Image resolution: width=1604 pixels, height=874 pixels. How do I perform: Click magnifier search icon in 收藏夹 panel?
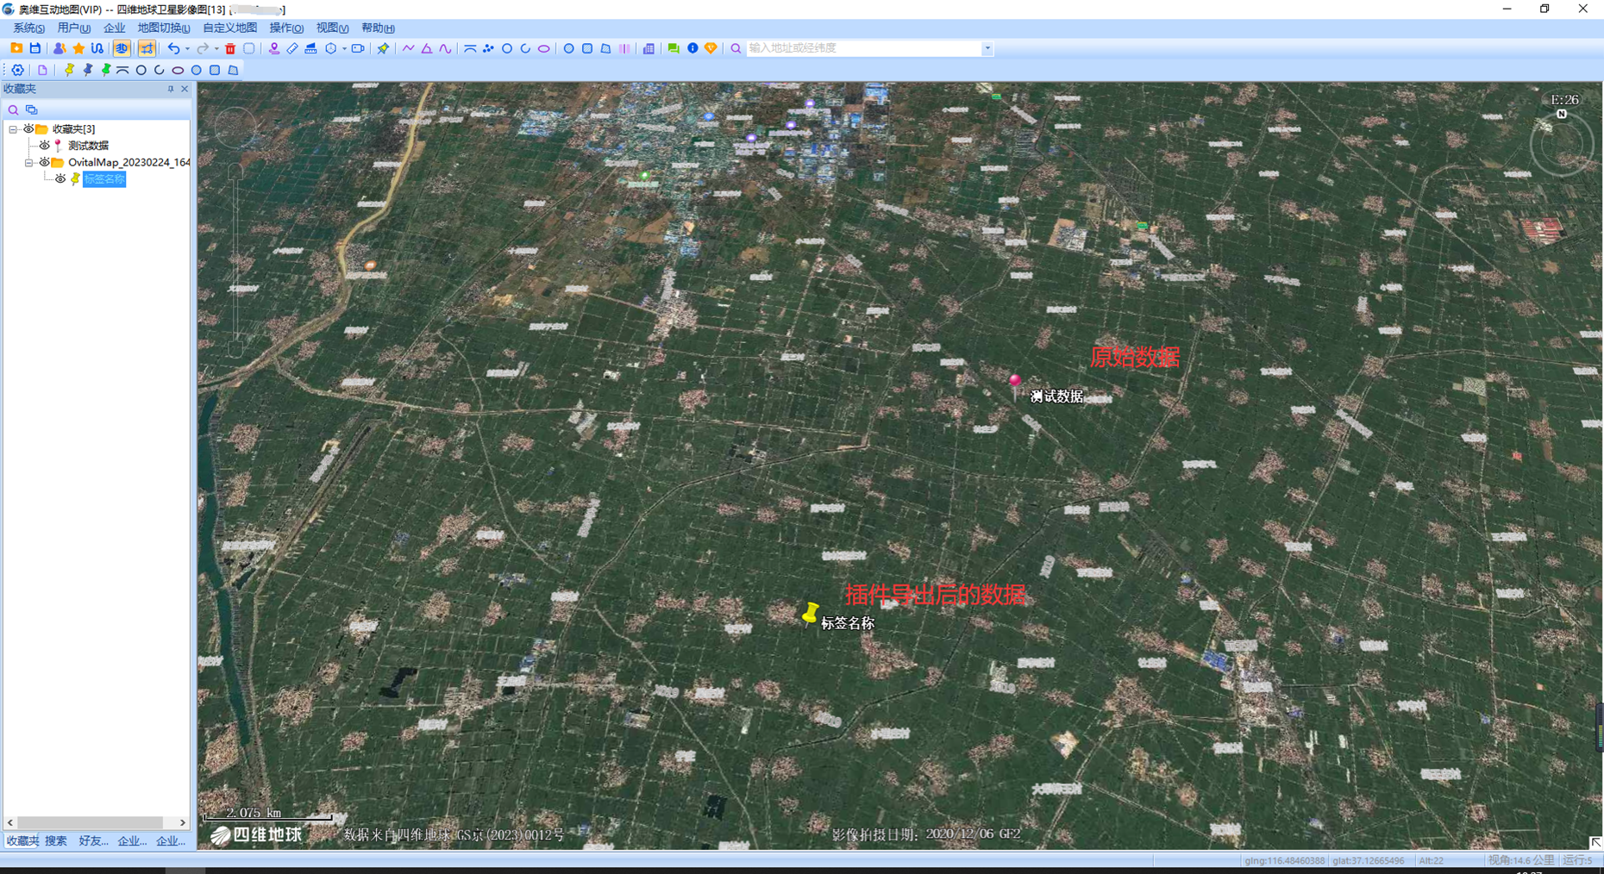point(13,109)
